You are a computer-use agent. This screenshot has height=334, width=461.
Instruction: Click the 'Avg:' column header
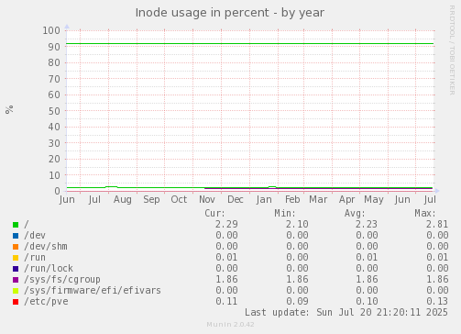click(x=355, y=213)
